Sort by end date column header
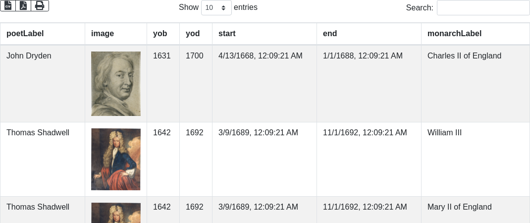Viewport: 530px width, 223px height. (x=330, y=34)
